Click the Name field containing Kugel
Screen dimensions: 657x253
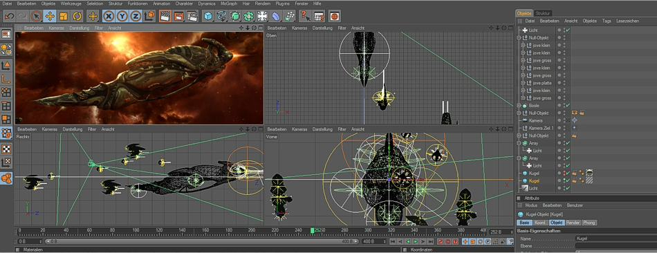616,238
